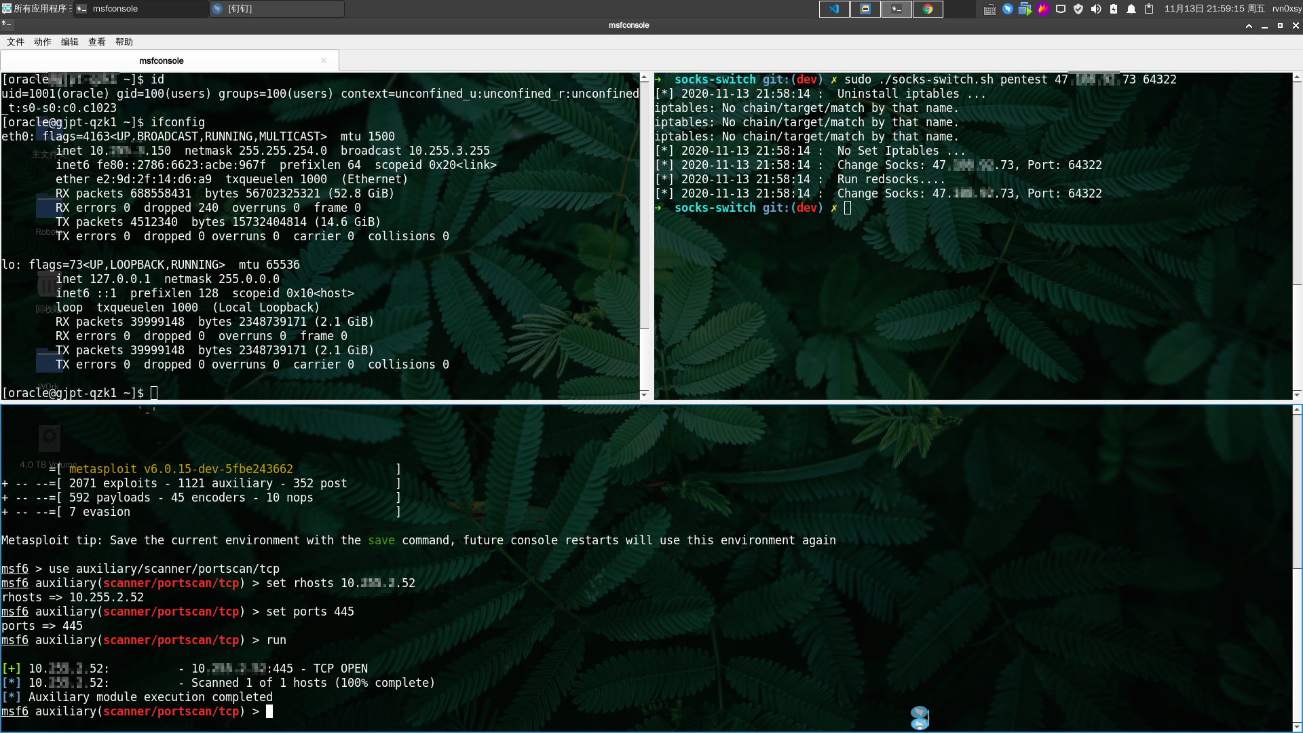Open the 编辑 menu
Image resolution: width=1303 pixels, height=733 pixels.
[x=70, y=42]
